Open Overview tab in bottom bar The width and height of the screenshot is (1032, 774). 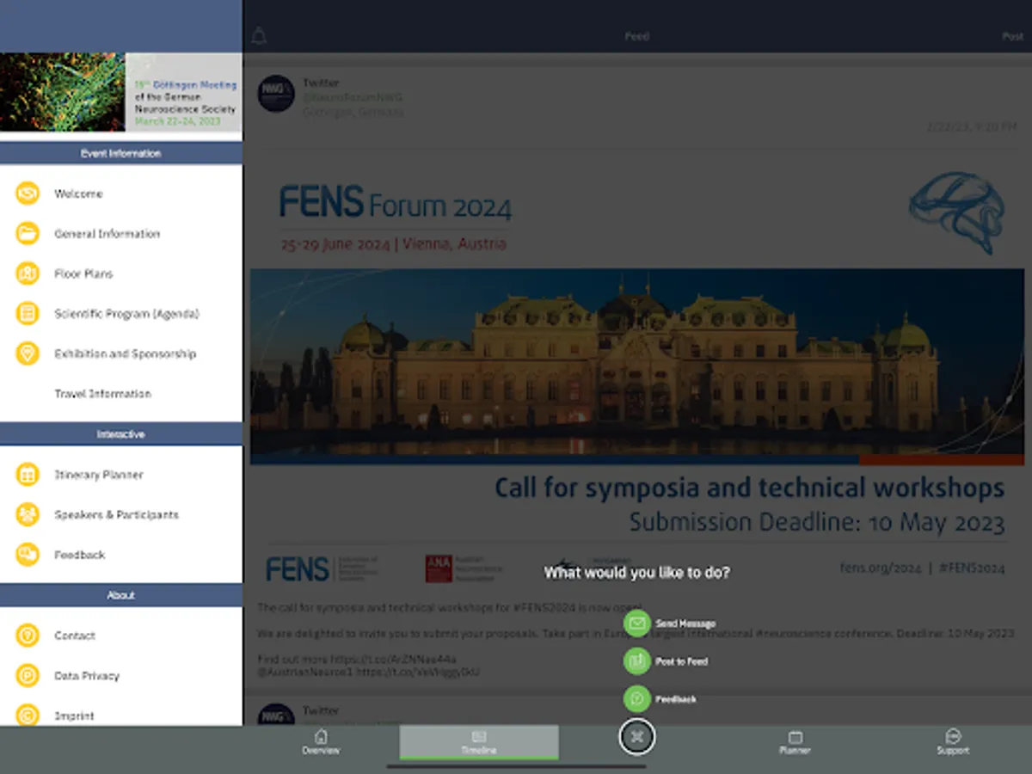point(321,742)
